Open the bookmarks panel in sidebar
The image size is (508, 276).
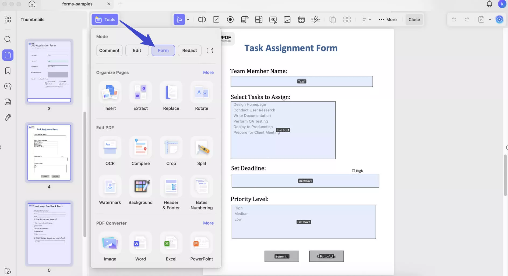pyautogui.click(x=8, y=70)
